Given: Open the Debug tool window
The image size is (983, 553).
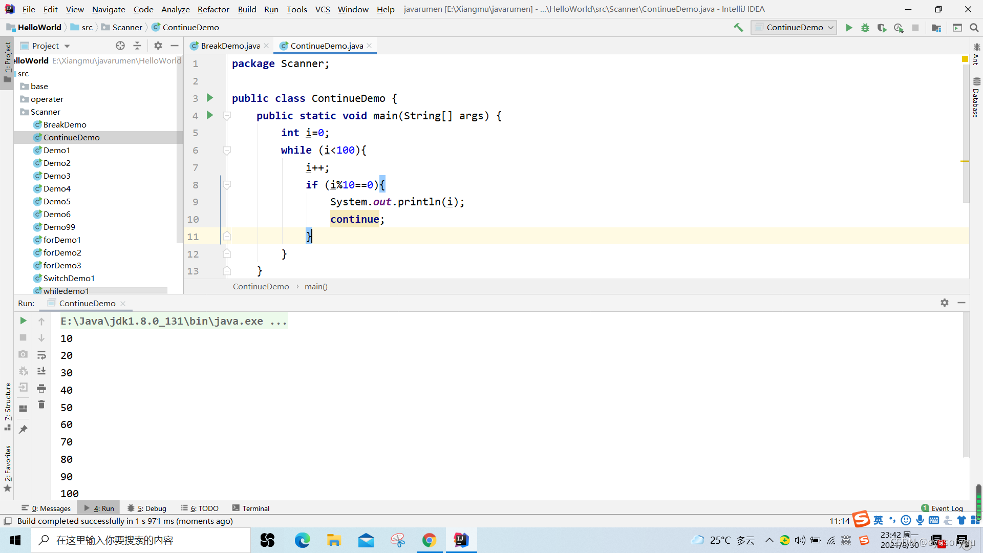Looking at the screenshot, I should pos(147,508).
